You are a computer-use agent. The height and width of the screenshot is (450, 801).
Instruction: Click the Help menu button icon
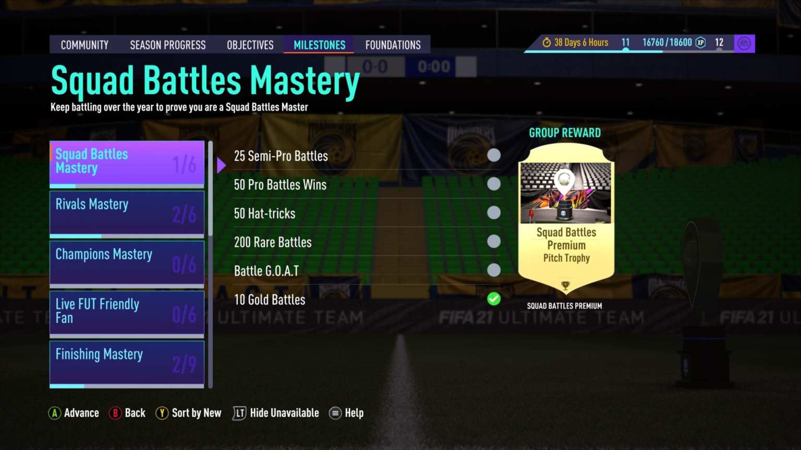click(x=335, y=413)
